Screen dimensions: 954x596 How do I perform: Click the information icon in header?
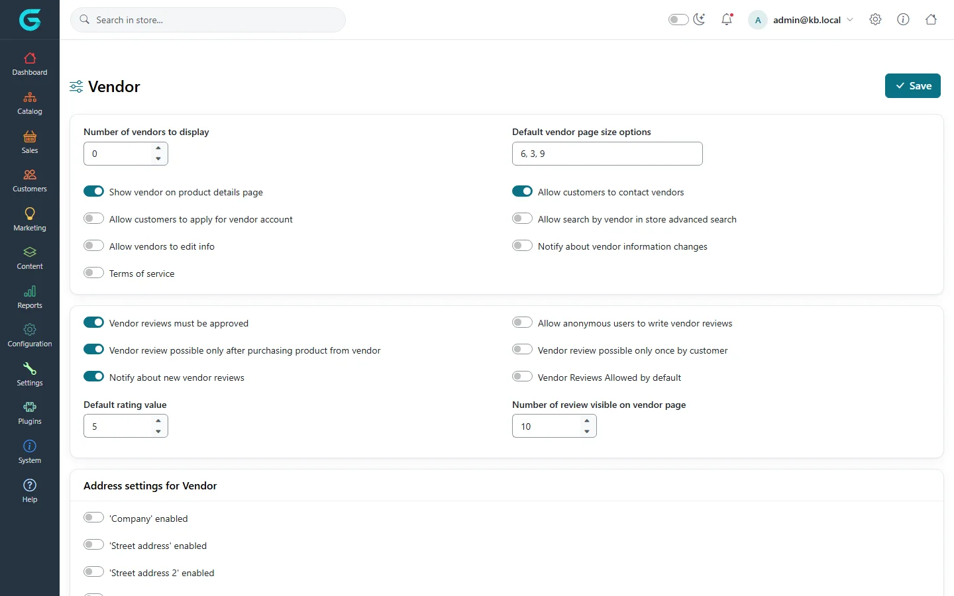point(903,19)
